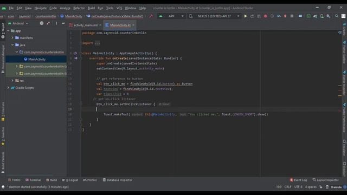Viewport: 347px width, 195px height.
Task: Click the Select Opened File target icon
Action: 41,23
